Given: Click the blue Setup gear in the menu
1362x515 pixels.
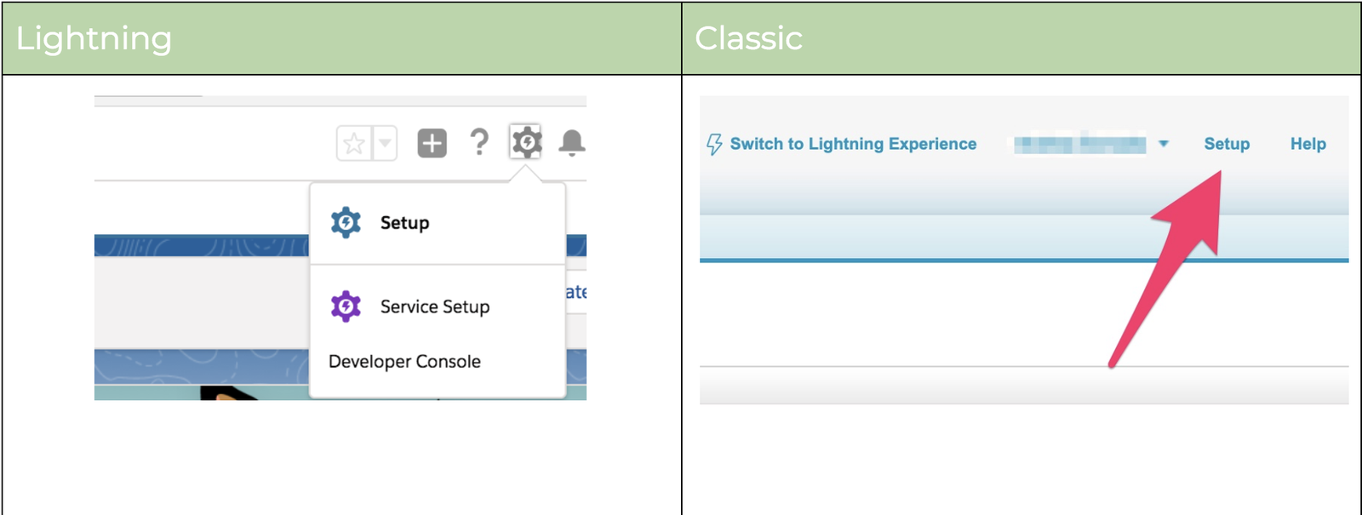Looking at the screenshot, I should [346, 222].
